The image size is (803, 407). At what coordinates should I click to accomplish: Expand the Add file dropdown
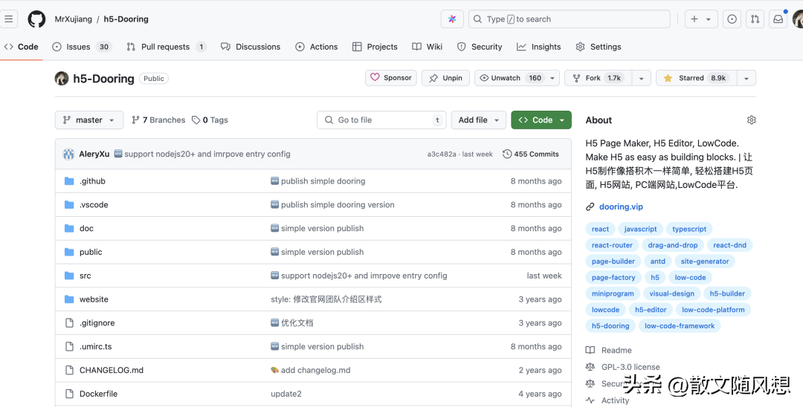[x=478, y=120]
